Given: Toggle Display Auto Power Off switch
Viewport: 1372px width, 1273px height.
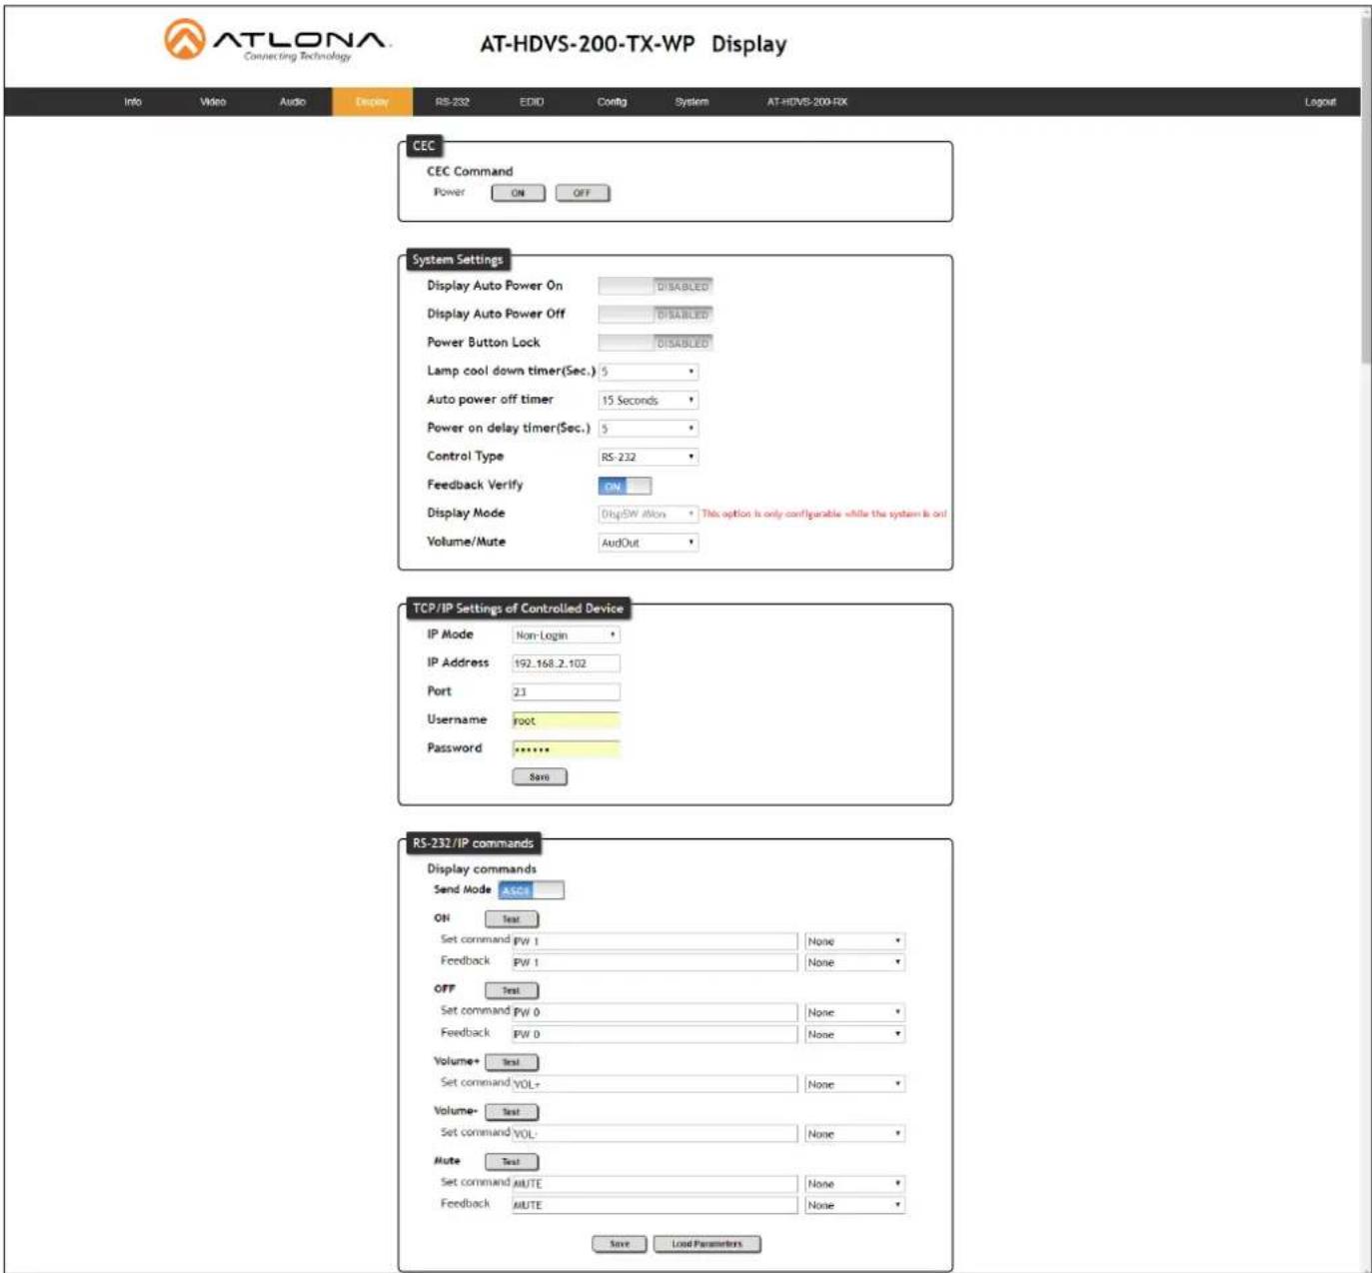Looking at the screenshot, I should coord(656,315).
